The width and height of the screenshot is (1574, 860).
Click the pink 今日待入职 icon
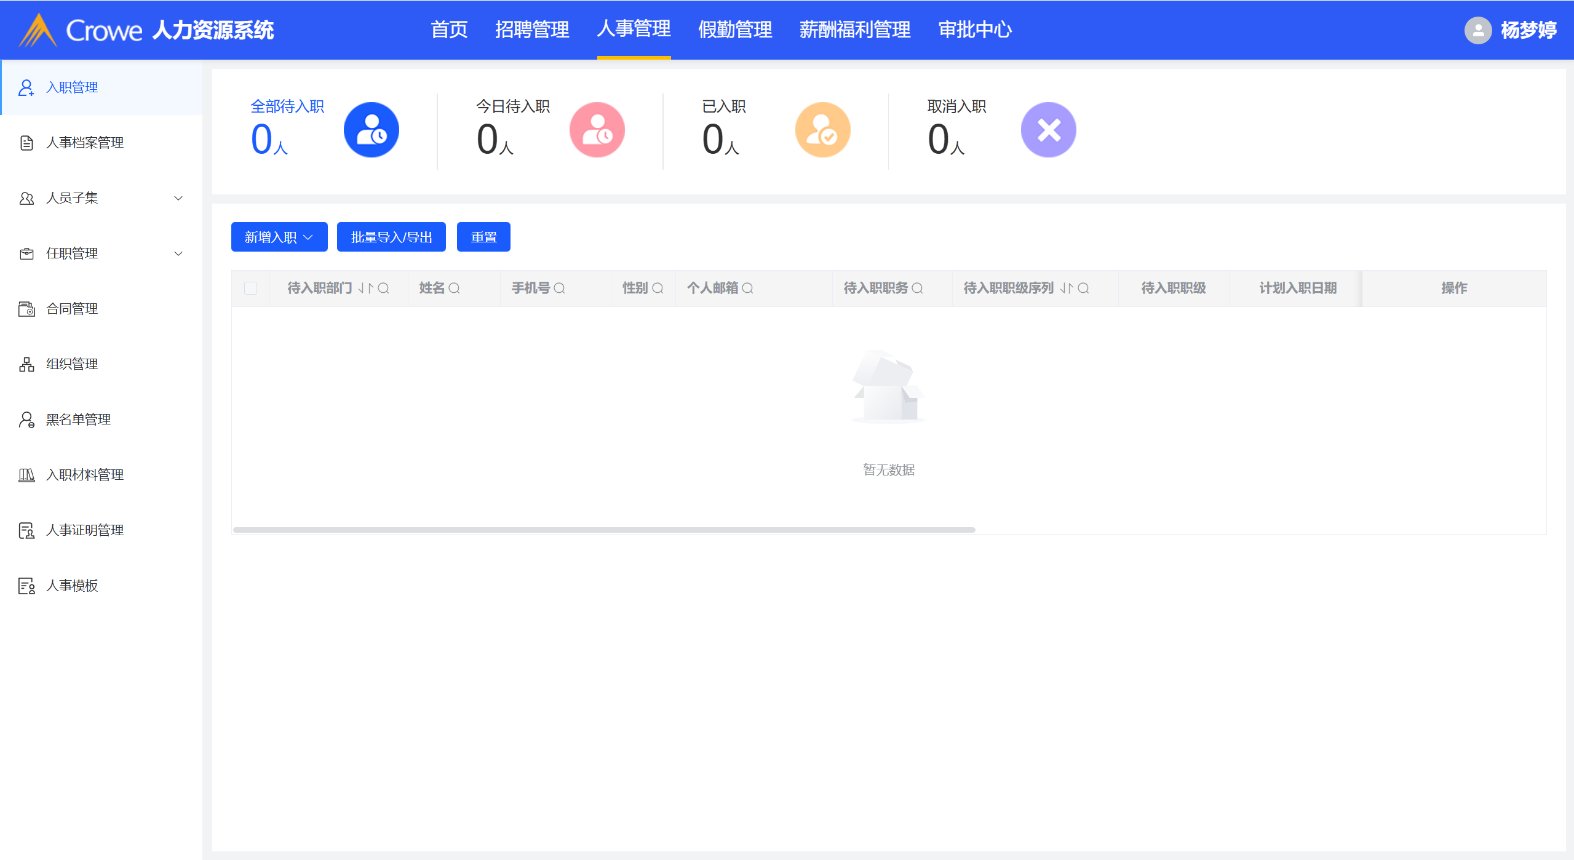point(597,130)
